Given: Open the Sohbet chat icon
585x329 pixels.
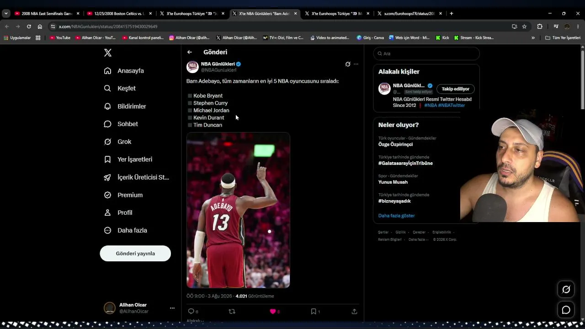Looking at the screenshot, I should click(107, 124).
